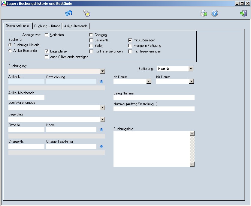Viewport: 251px width, 206px height.
Task: Click blue lookup arrow beside Name field
Action: click(101, 130)
